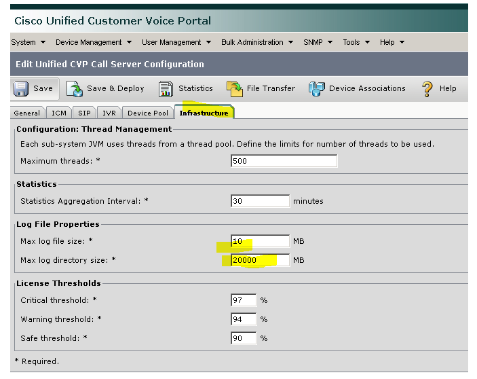Focus the Max log file size field
Viewport: 477px width, 379px height.
click(260, 241)
